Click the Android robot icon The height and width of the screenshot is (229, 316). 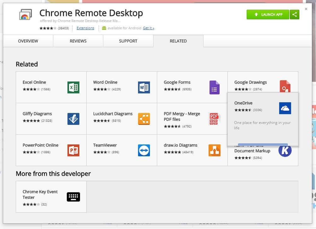(x=104, y=28)
